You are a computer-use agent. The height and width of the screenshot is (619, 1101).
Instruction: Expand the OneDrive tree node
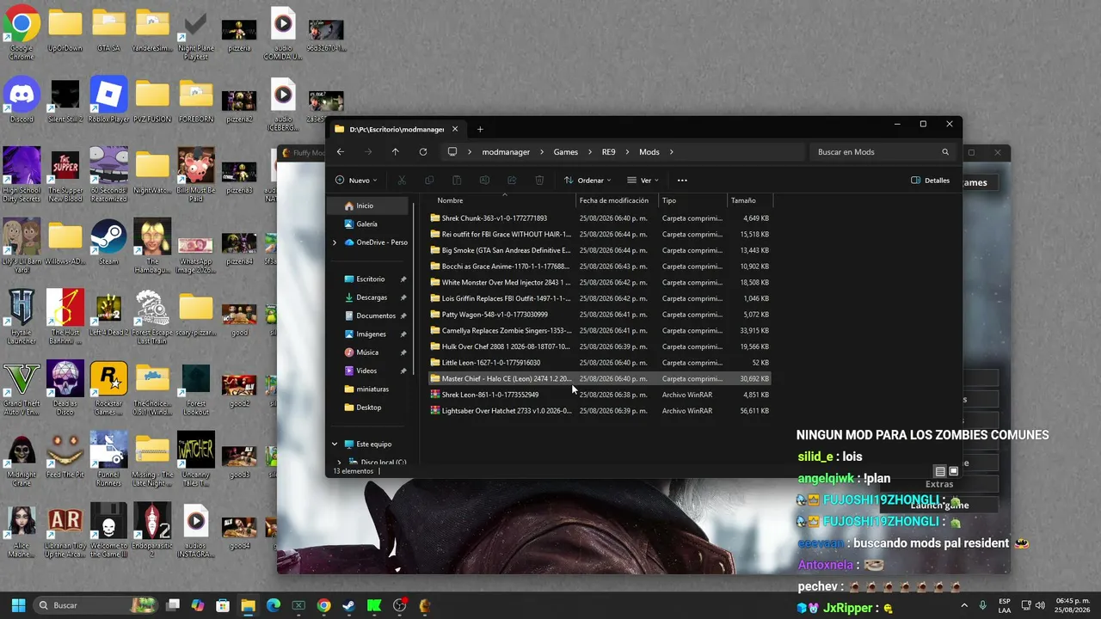[x=335, y=242]
